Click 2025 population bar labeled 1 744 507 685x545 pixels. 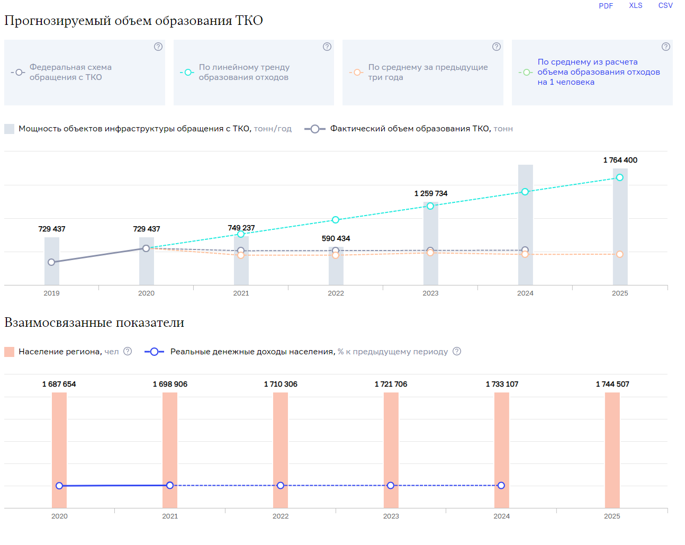[612, 450]
